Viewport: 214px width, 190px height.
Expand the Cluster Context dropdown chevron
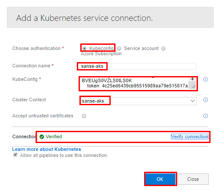pyautogui.click(x=193, y=101)
